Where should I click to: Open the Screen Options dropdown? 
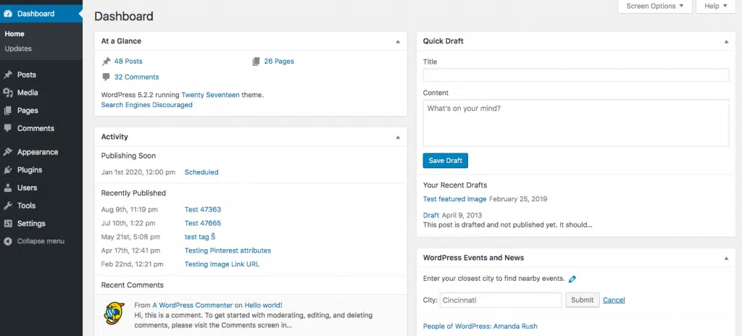[x=654, y=7]
